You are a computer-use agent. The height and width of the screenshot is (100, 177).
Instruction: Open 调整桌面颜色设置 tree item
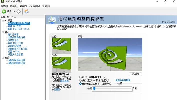point(16,37)
